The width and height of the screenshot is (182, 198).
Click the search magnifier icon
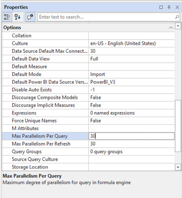[x=177, y=17]
